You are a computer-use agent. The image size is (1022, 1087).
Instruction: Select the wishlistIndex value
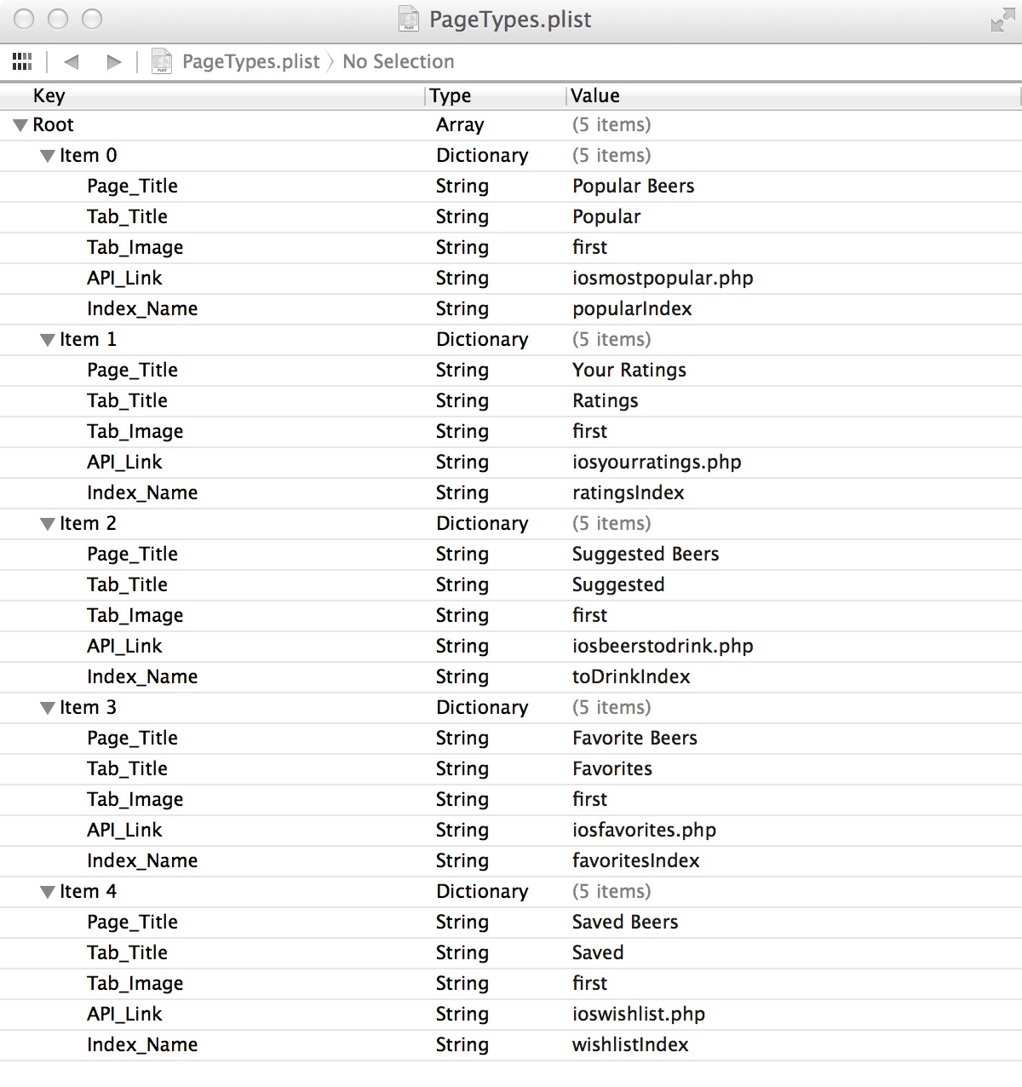click(630, 1044)
